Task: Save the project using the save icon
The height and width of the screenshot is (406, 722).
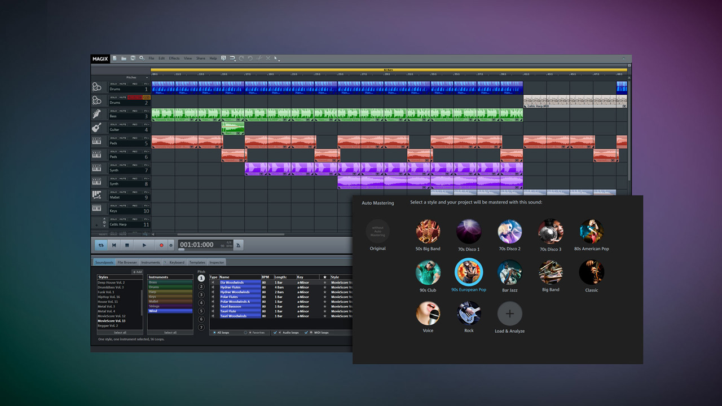Action: [133, 58]
